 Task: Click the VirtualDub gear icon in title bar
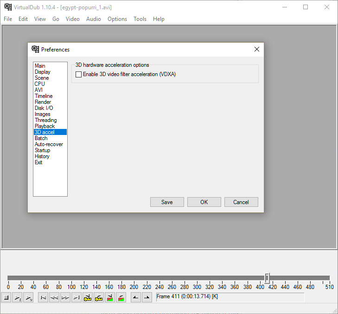8,7
